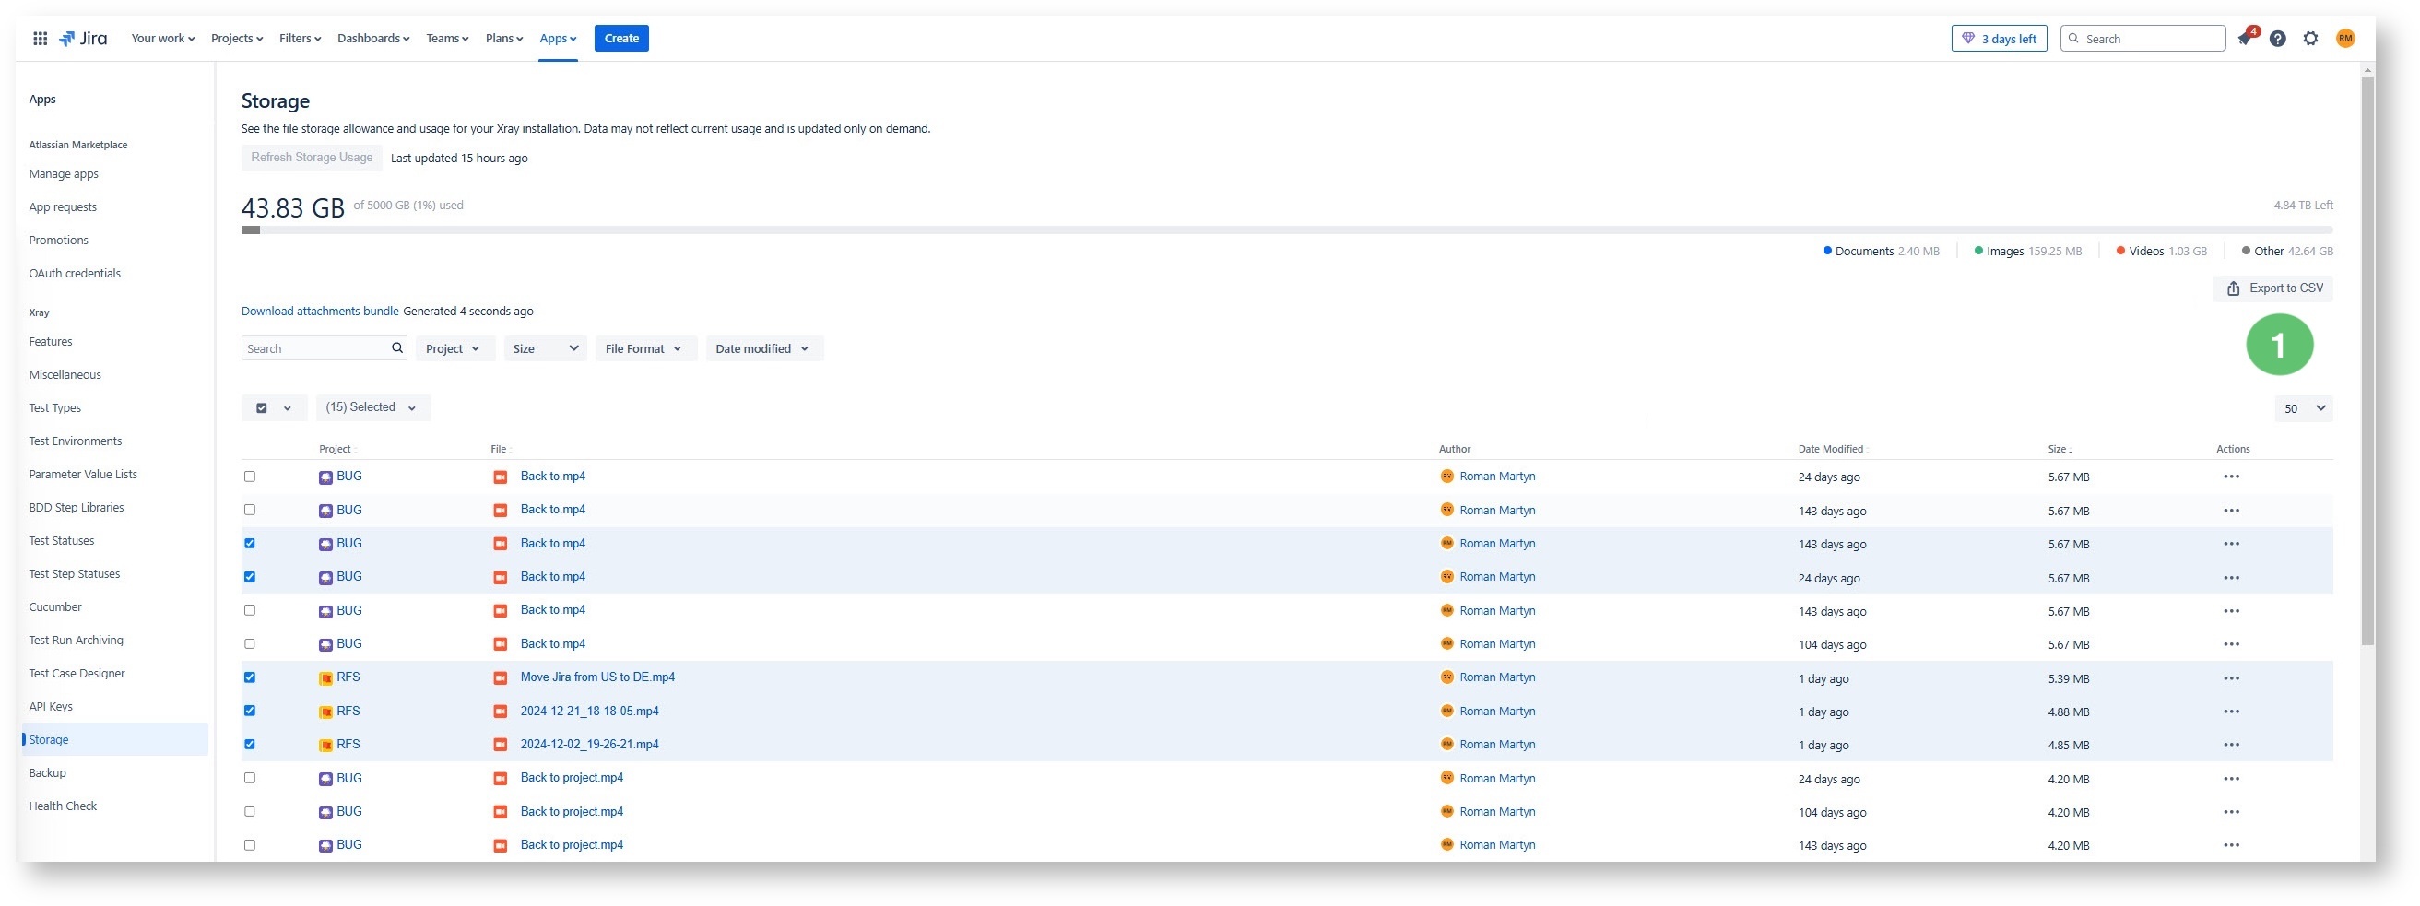Click the orange Videos legend dot
This screenshot has height=906, width=2420.
pyautogui.click(x=2120, y=251)
